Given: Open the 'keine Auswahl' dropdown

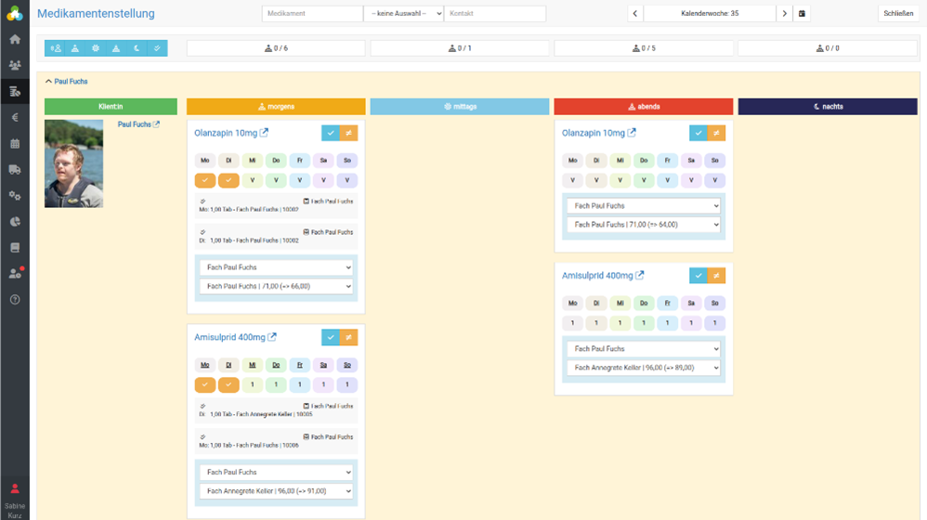Looking at the screenshot, I should coord(403,14).
